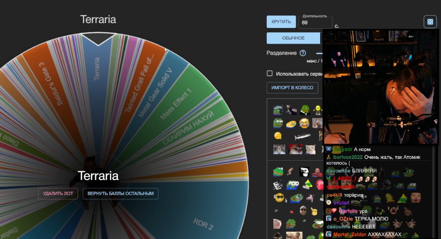The image size is (441, 239).
Task: Click chat username irrulan
Action: pyautogui.click(x=341, y=202)
